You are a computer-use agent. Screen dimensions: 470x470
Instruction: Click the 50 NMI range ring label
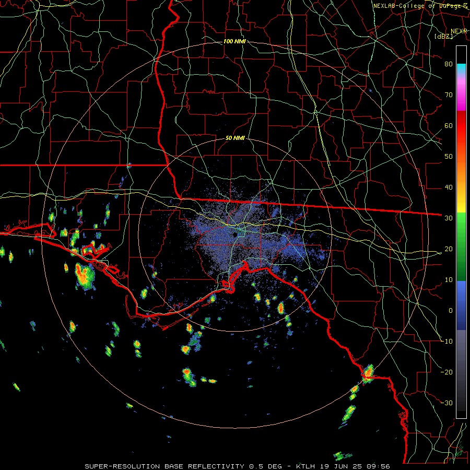(x=235, y=138)
